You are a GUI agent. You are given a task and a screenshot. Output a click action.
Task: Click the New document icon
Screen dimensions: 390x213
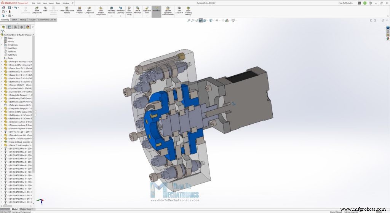tap(3, 12)
